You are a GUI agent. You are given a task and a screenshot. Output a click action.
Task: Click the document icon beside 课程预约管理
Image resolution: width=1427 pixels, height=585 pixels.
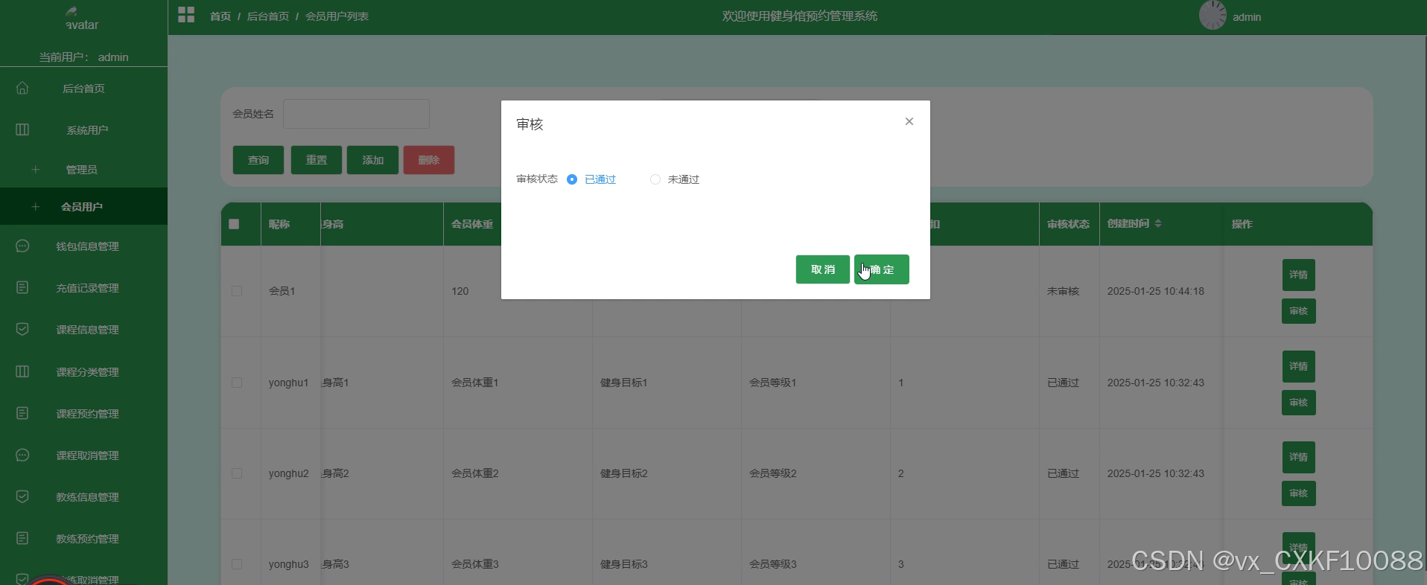pyautogui.click(x=22, y=413)
